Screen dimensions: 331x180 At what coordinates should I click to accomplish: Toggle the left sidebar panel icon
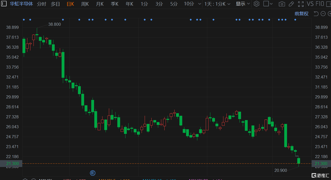4,4
